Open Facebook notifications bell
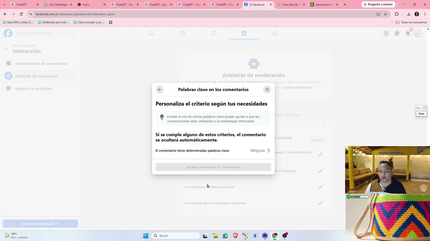This screenshot has height=241, width=430. tap(408, 33)
